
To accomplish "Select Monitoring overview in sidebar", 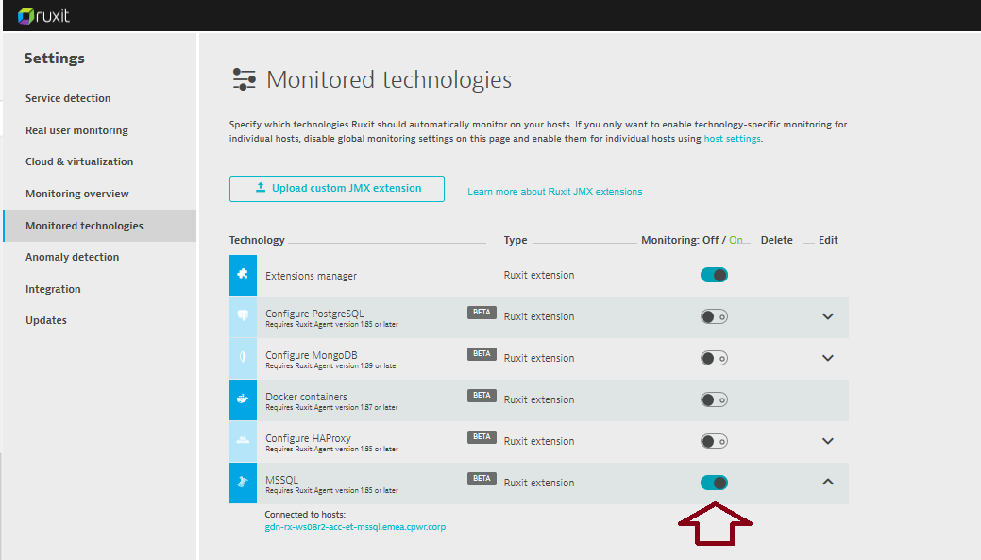I will point(77,194).
